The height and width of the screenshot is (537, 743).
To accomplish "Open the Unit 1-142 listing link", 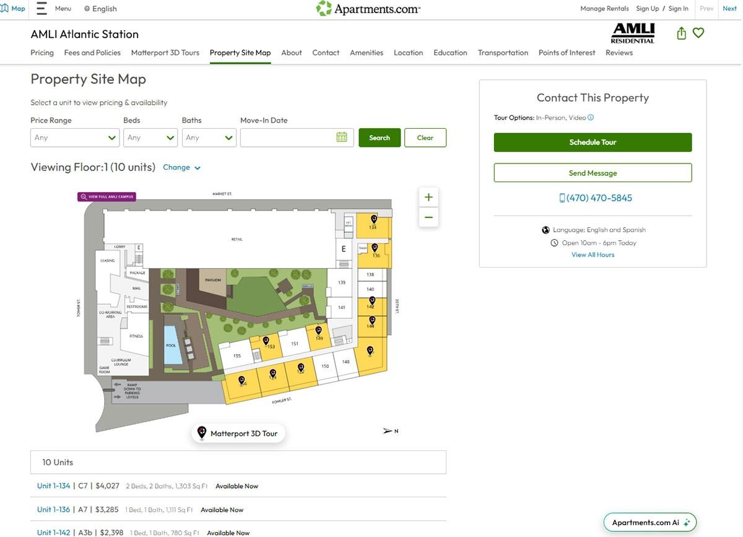I will [54, 533].
